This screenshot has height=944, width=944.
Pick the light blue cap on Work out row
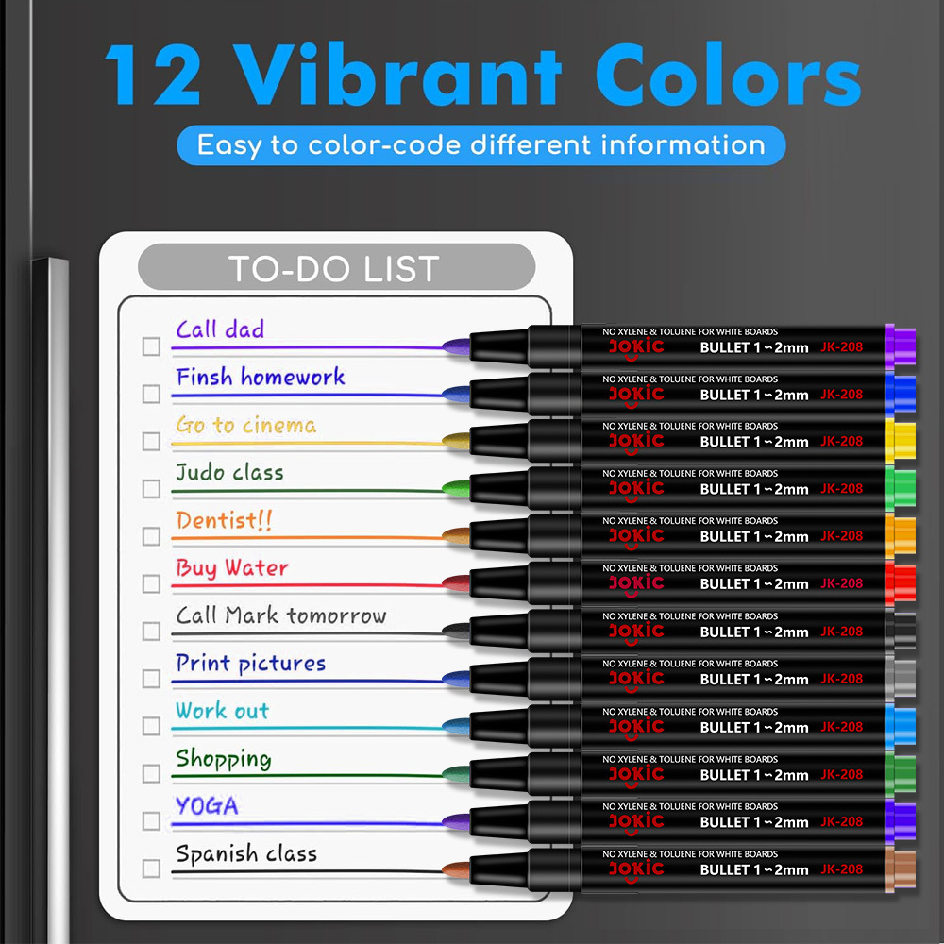901,726
